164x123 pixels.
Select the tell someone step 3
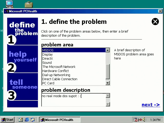point(23,87)
